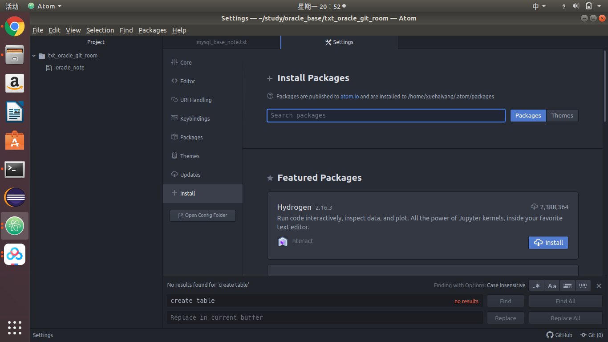The height and width of the screenshot is (342, 608).
Task: Click Git (0) in status bar
Action: click(x=592, y=335)
